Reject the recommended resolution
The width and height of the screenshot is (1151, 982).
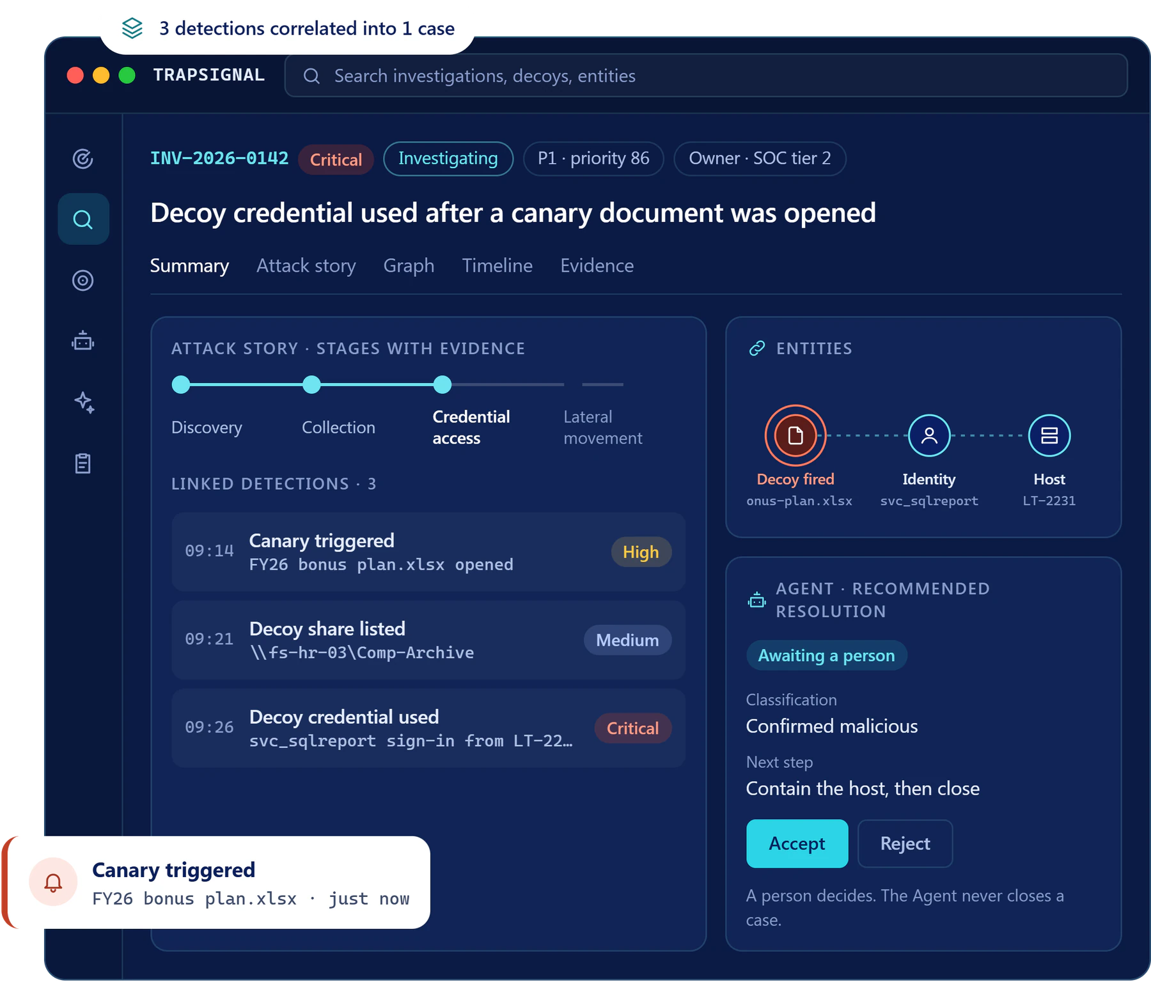[905, 844]
